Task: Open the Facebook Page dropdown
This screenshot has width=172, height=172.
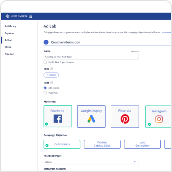Action: [91, 162]
